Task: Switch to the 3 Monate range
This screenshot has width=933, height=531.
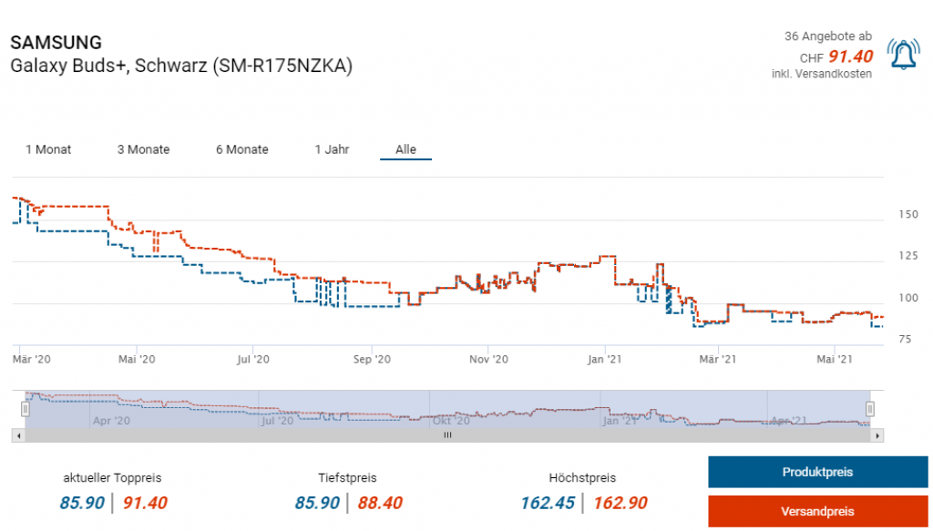Action: (x=143, y=149)
